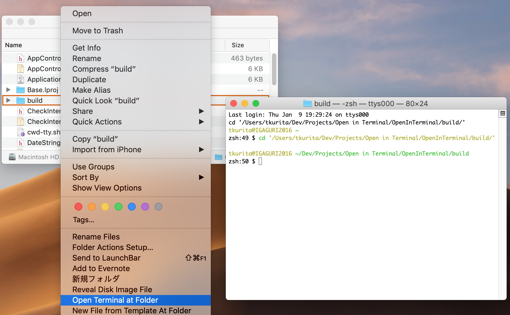Image resolution: width=510 pixels, height=315 pixels.
Task: Click the Application text file icon
Action: click(x=21, y=79)
